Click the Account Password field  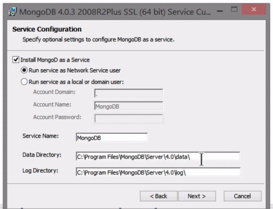click(129, 119)
